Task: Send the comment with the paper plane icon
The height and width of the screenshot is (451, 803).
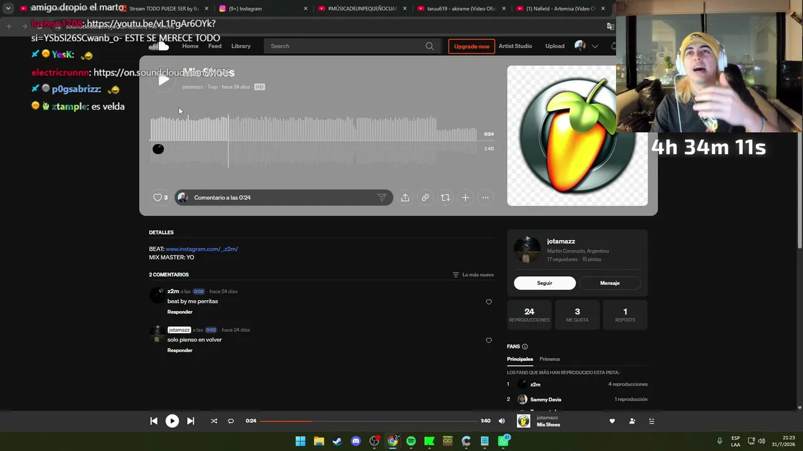Action: pos(381,197)
